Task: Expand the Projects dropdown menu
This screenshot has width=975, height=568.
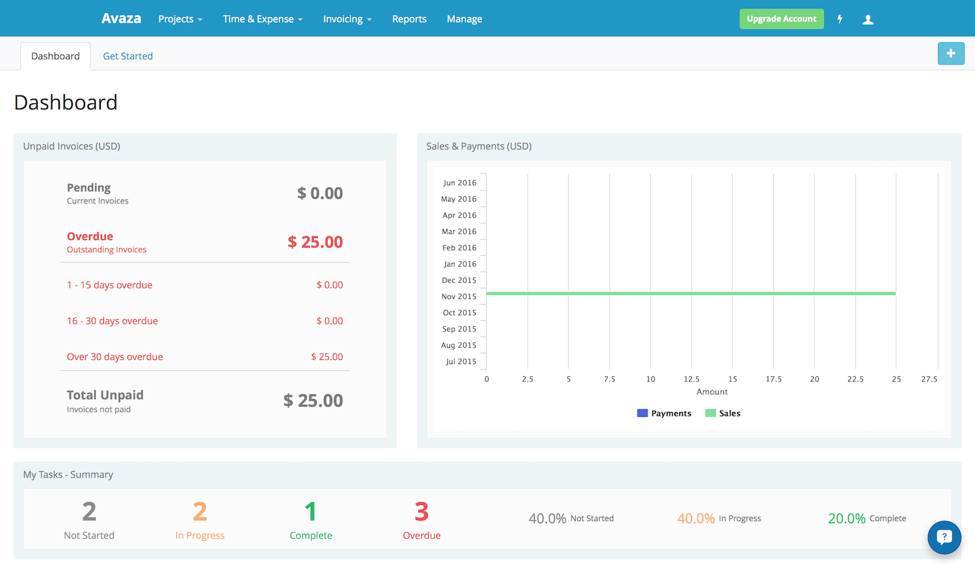Action: [180, 19]
